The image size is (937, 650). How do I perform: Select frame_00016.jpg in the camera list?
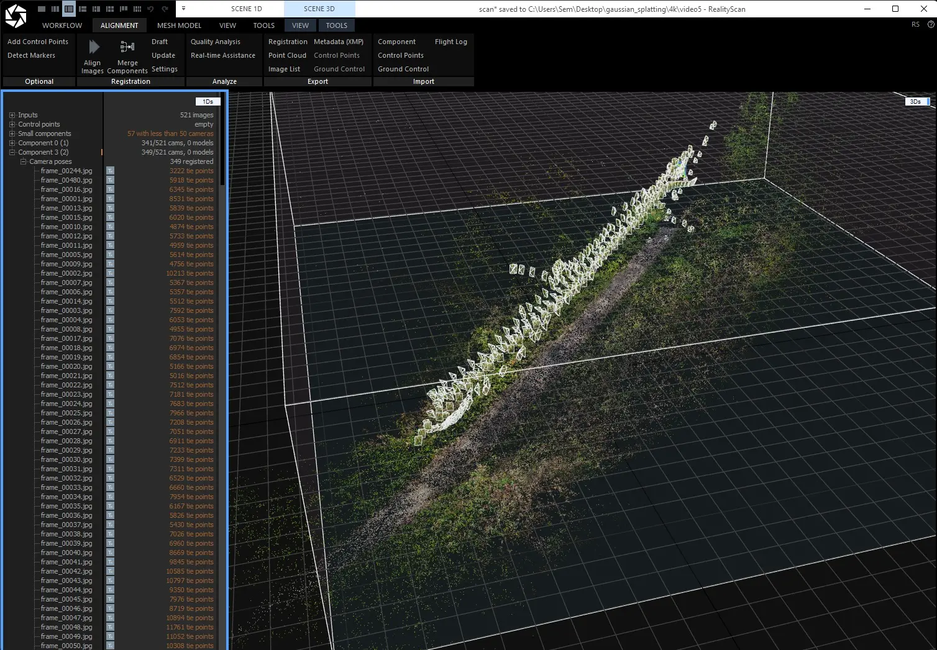coord(66,189)
